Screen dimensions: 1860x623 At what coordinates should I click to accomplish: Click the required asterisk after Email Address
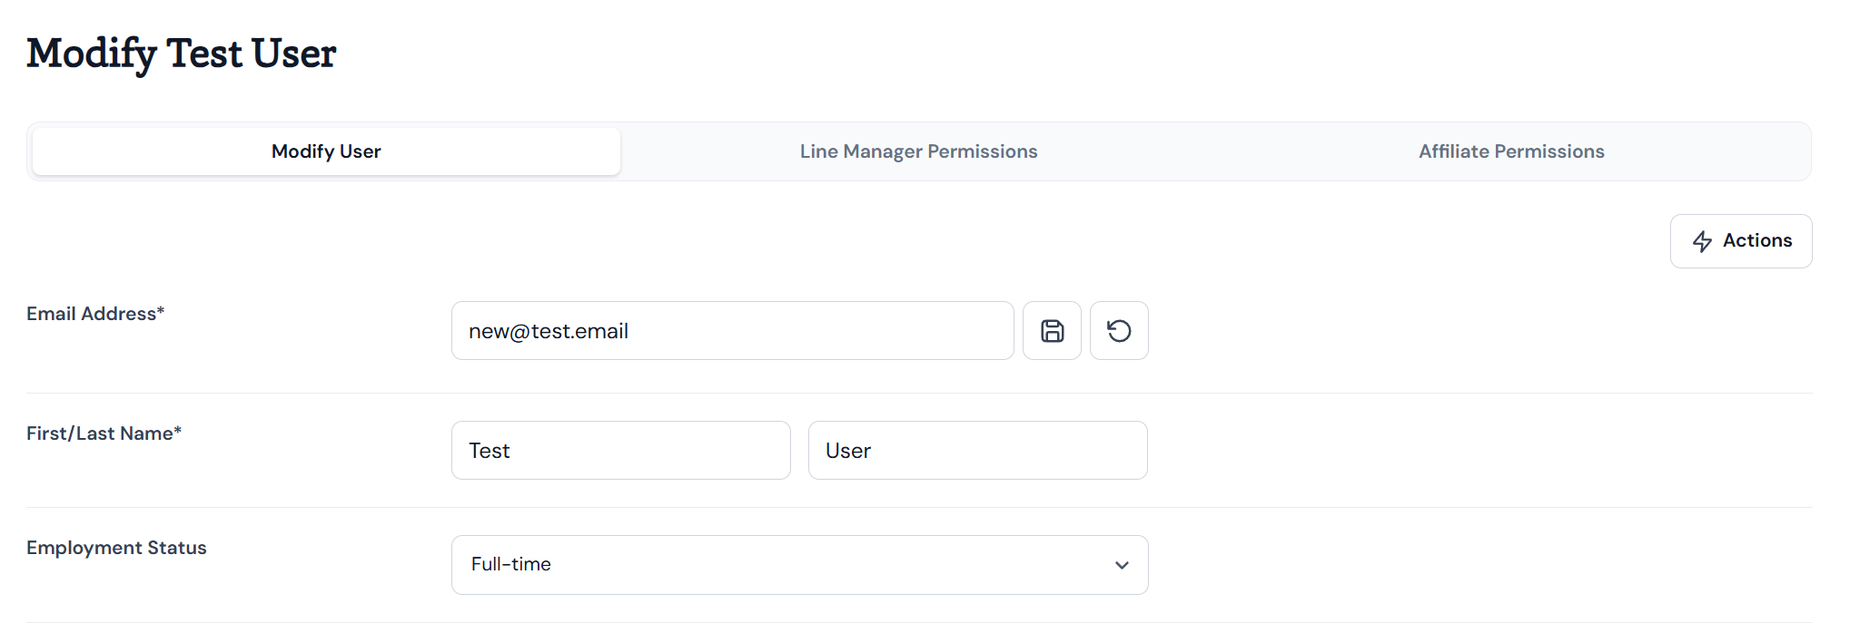161,310
